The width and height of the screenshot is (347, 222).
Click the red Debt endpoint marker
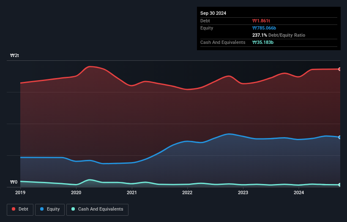tap(340, 69)
